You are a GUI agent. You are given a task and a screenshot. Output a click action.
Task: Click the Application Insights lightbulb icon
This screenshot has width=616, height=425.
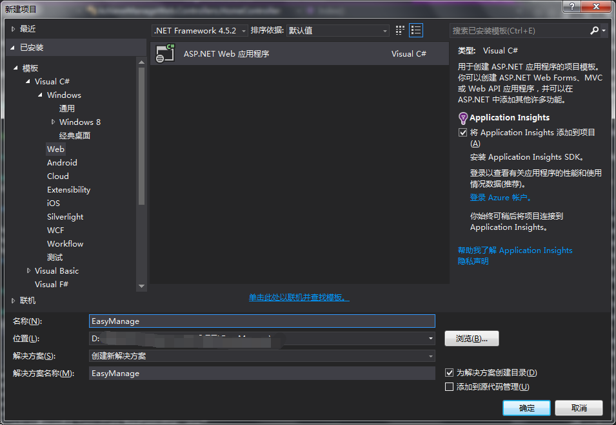(x=463, y=118)
